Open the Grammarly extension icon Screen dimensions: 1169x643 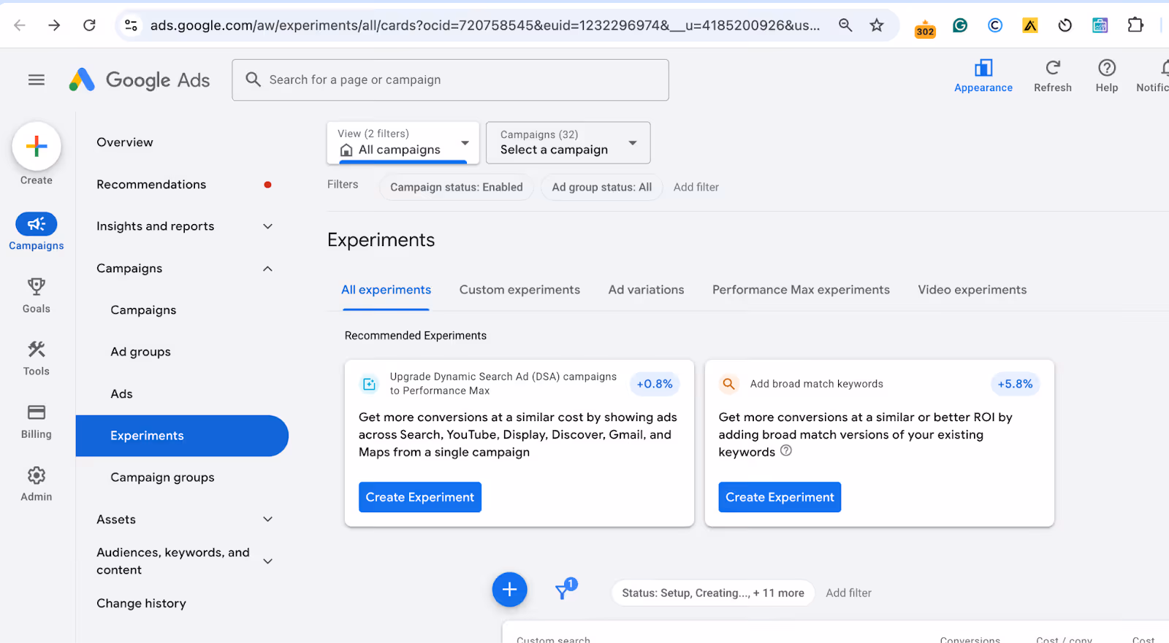[960, 26]
